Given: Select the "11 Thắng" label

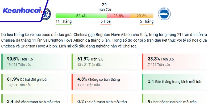Looking at the screenshot, I should coord(64,22).
